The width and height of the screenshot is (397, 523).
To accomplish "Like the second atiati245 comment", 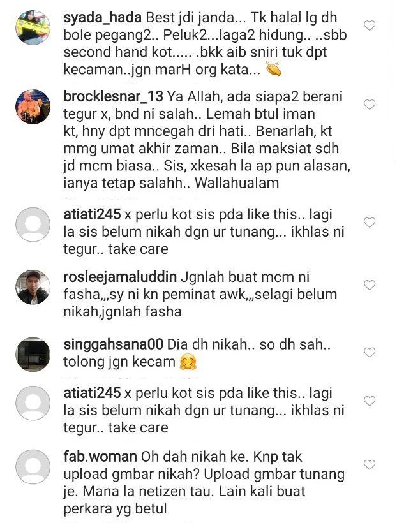I will click(x=370, y=401).
